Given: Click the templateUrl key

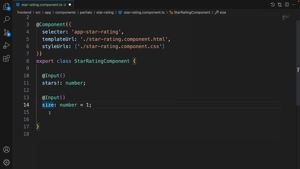Looking at the screenshot, I should (58, 39).
